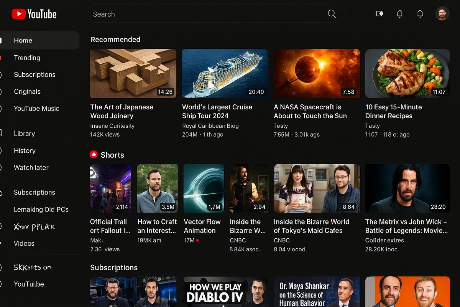Image resolution: width=460 pixels, height=307 pixels.
Task: Click the YouTube logo
Action: pyautogui.click(x=34, y=14)
